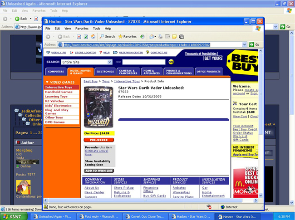Screen dimensions: 295x220
Task: Select Phones & Communications tab
Action: (x=179, y=72)
